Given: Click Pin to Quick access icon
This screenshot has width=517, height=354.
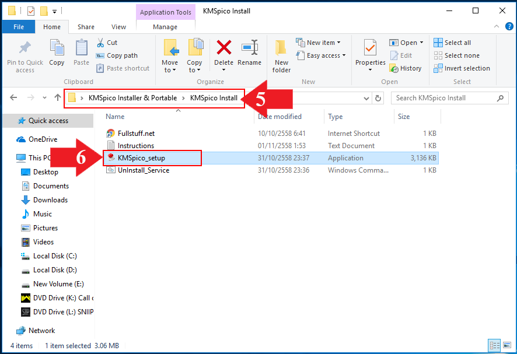Looking at the screenshot, I should click(x=25, y=48).
